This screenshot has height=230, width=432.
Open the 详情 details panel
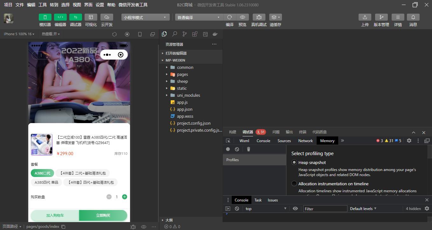pos(398,17)
